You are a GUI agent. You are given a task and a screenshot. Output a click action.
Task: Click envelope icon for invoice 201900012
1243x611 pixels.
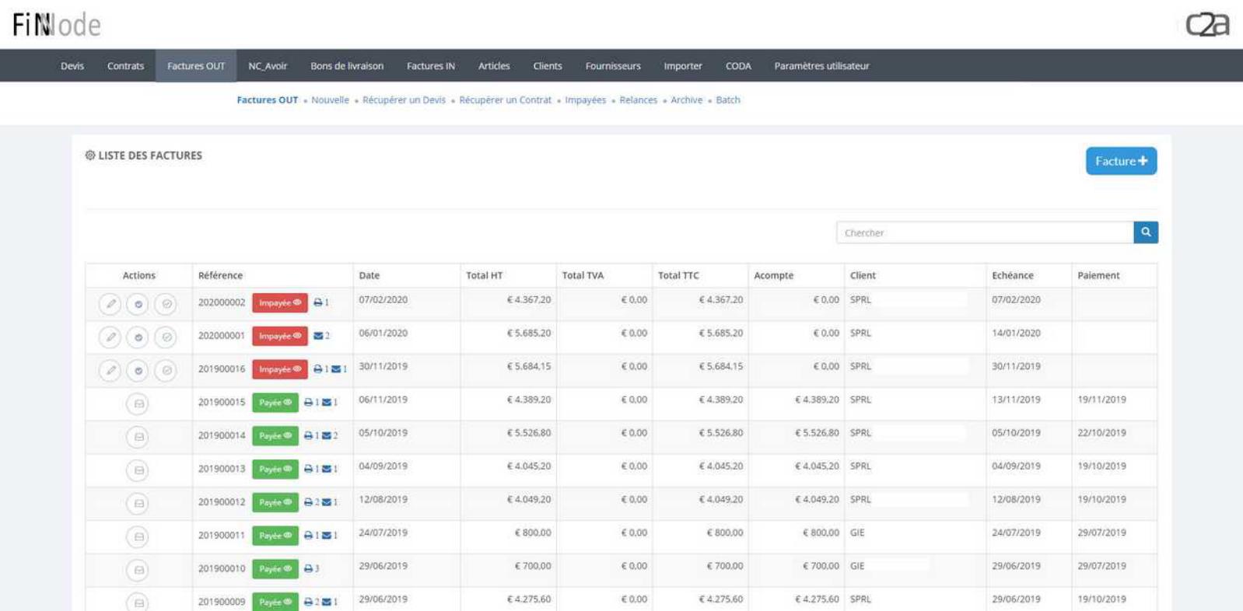pyautogui.click(x=327, y=502)
